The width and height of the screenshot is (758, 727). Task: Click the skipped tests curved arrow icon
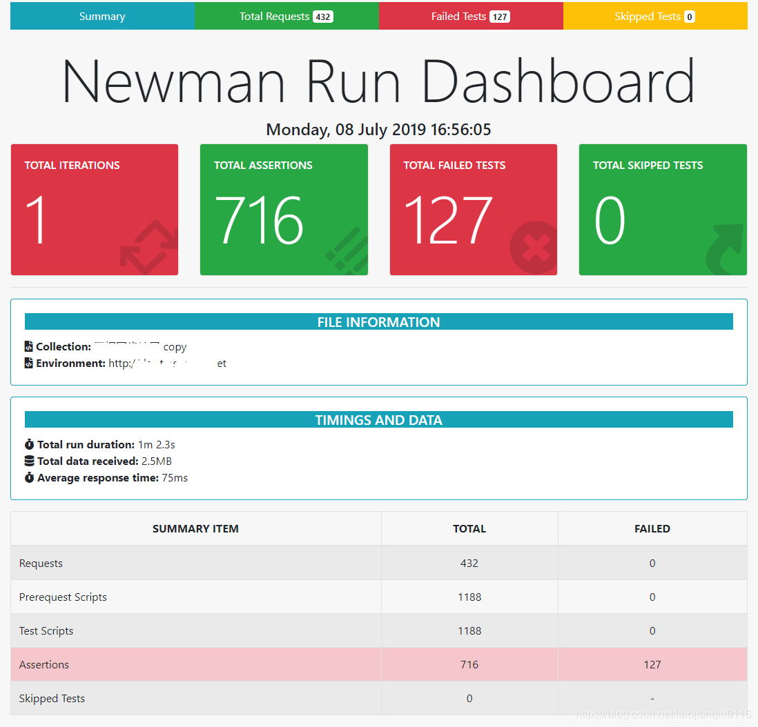click(x=723, y=249)
